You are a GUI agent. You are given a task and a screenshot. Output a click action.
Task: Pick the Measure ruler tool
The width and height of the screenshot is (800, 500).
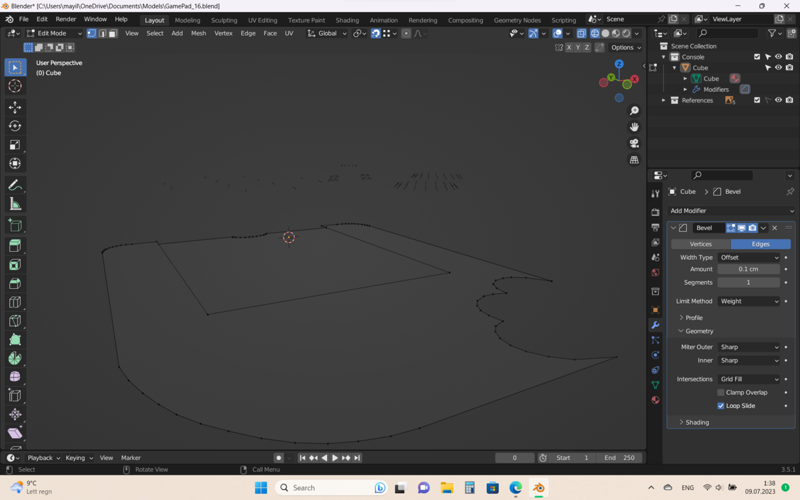[15, 204]
